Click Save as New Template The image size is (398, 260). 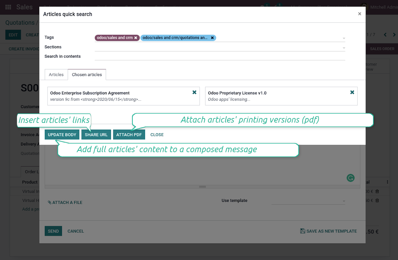pyautogui.click(x=329, y=231)
